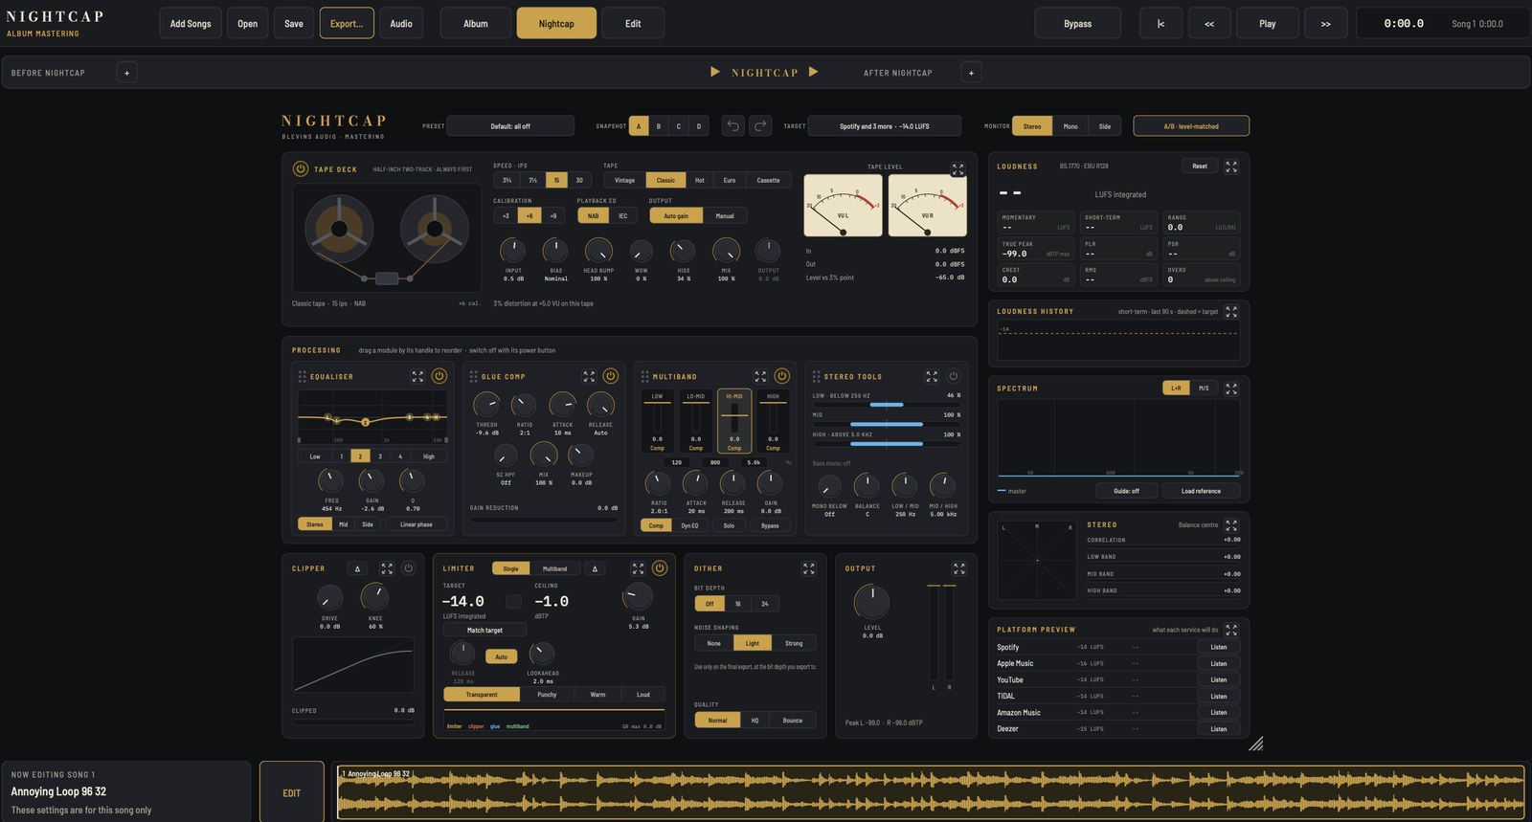The image size is (1532, 822).
Task: Open the Preset dropdown Default: all off
Action: coord(510,126)
